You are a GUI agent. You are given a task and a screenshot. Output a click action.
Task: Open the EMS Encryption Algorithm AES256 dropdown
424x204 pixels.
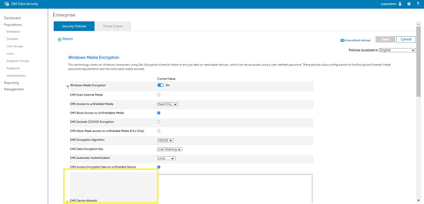point(165,140)
